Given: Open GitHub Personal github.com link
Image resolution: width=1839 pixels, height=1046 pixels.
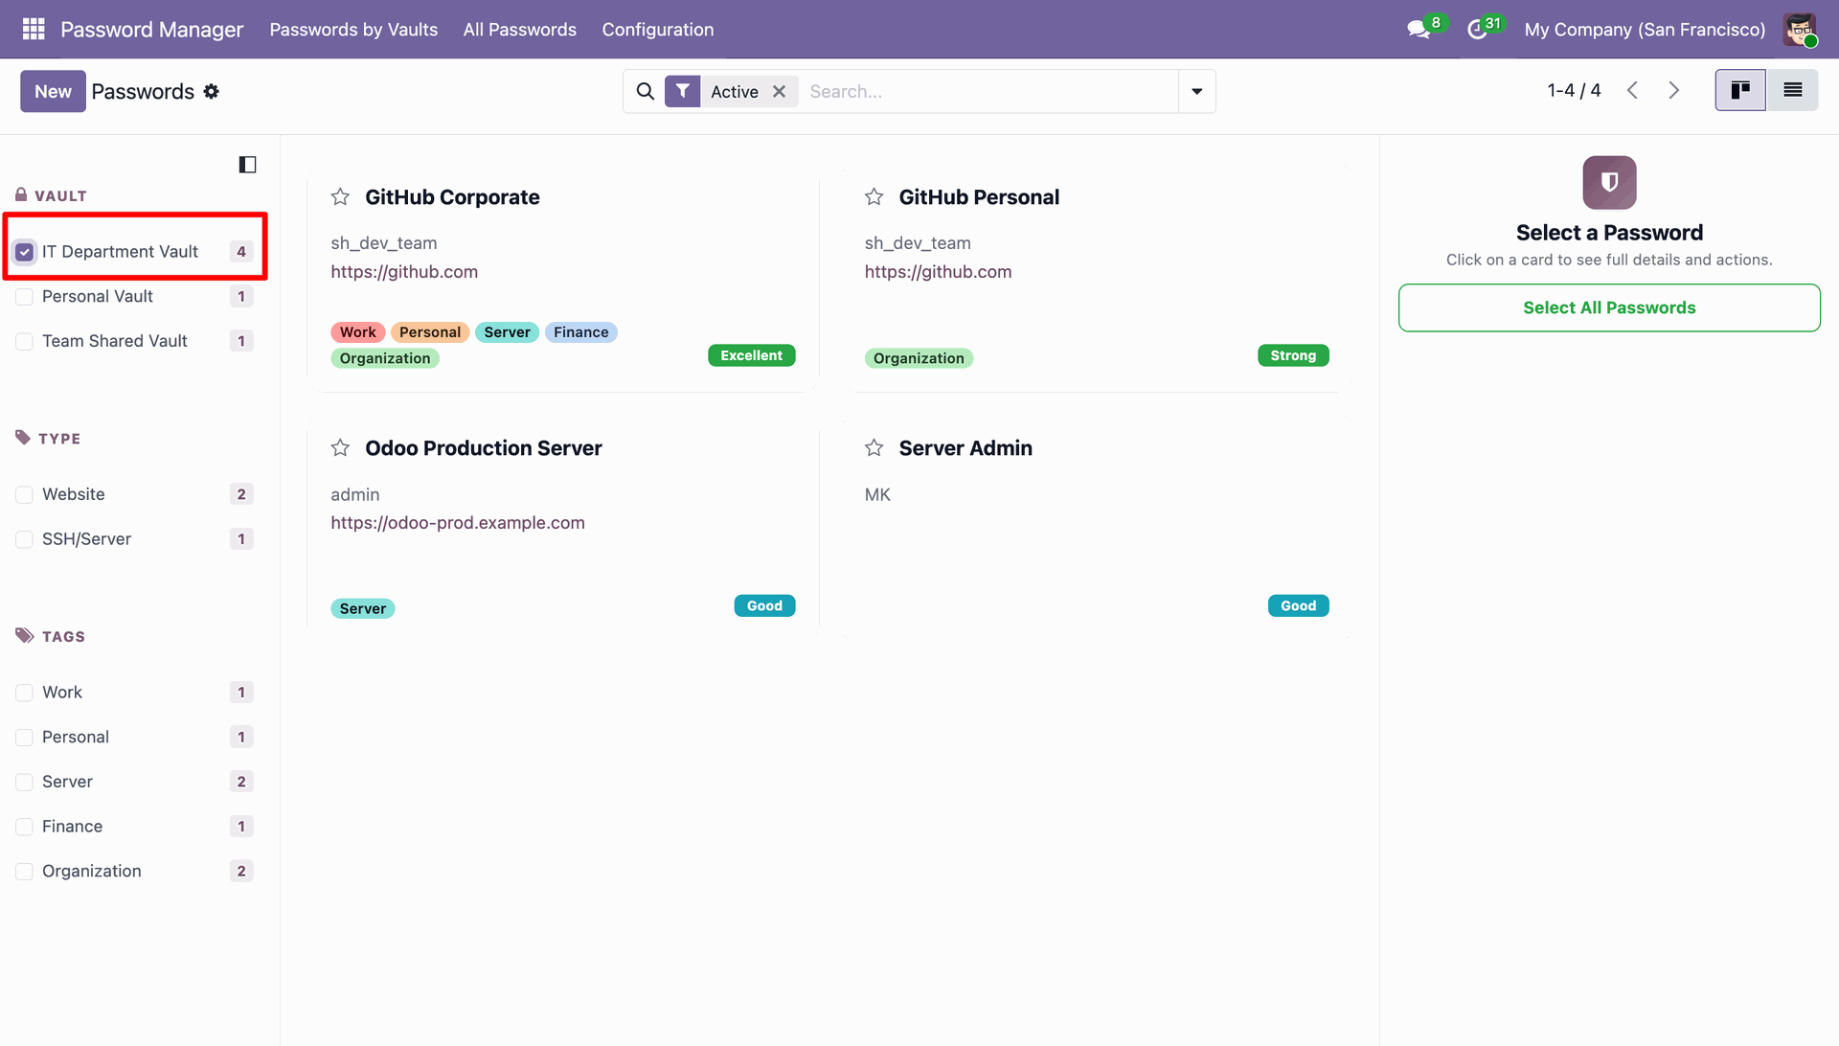Looking at the screenshot, I should [x=938, y=272].
